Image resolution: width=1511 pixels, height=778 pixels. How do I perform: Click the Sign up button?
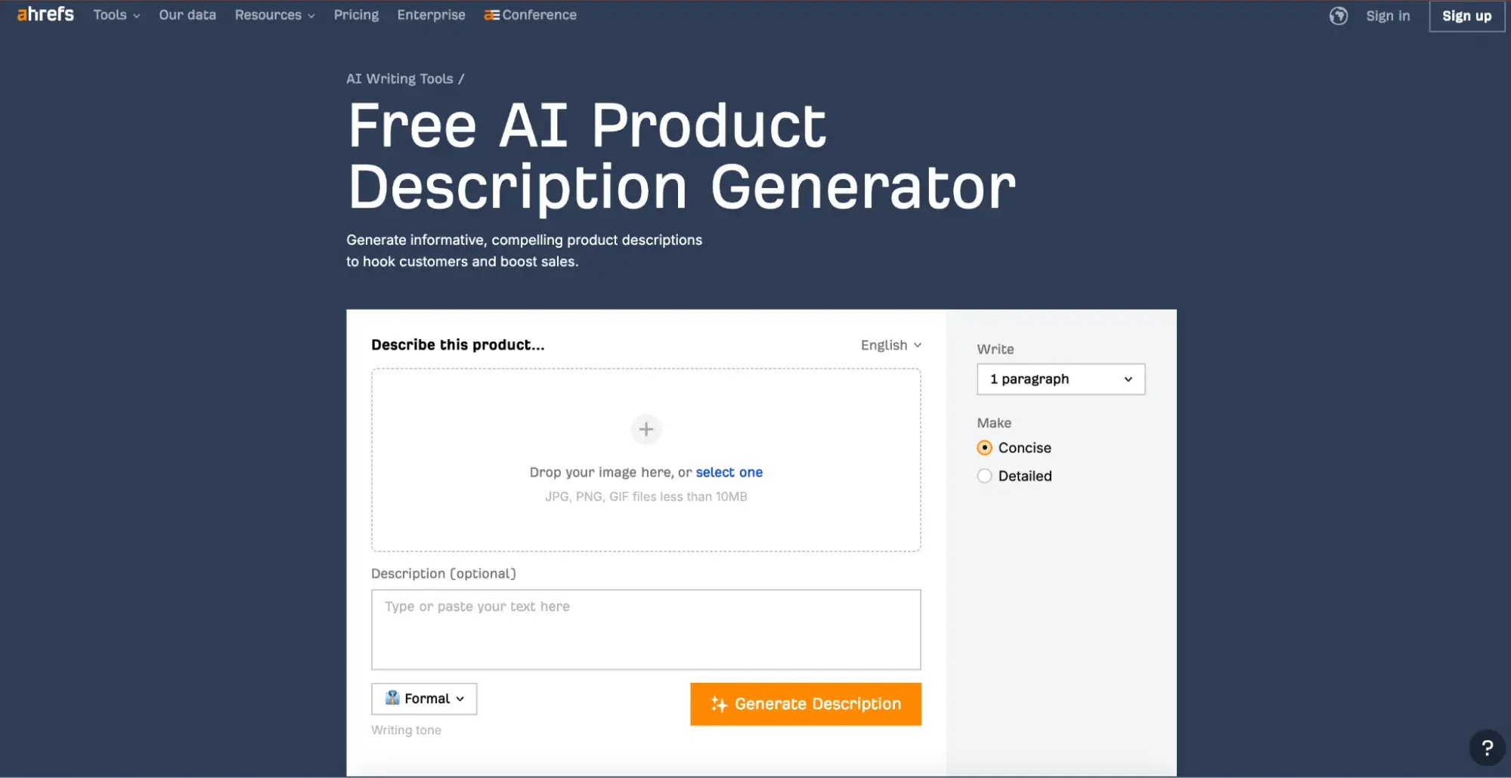point(1466,16)
